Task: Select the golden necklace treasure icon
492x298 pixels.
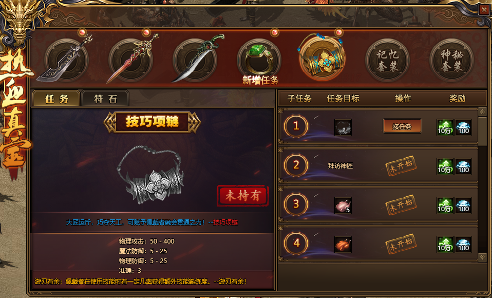Action: [322, 57]
